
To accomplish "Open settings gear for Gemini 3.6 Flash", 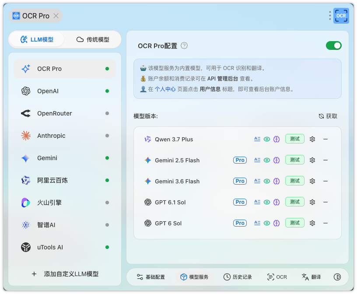I will [312, 181].
